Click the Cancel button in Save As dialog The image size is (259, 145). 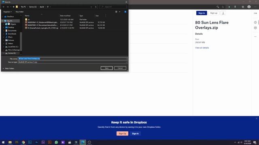(120, 68)
